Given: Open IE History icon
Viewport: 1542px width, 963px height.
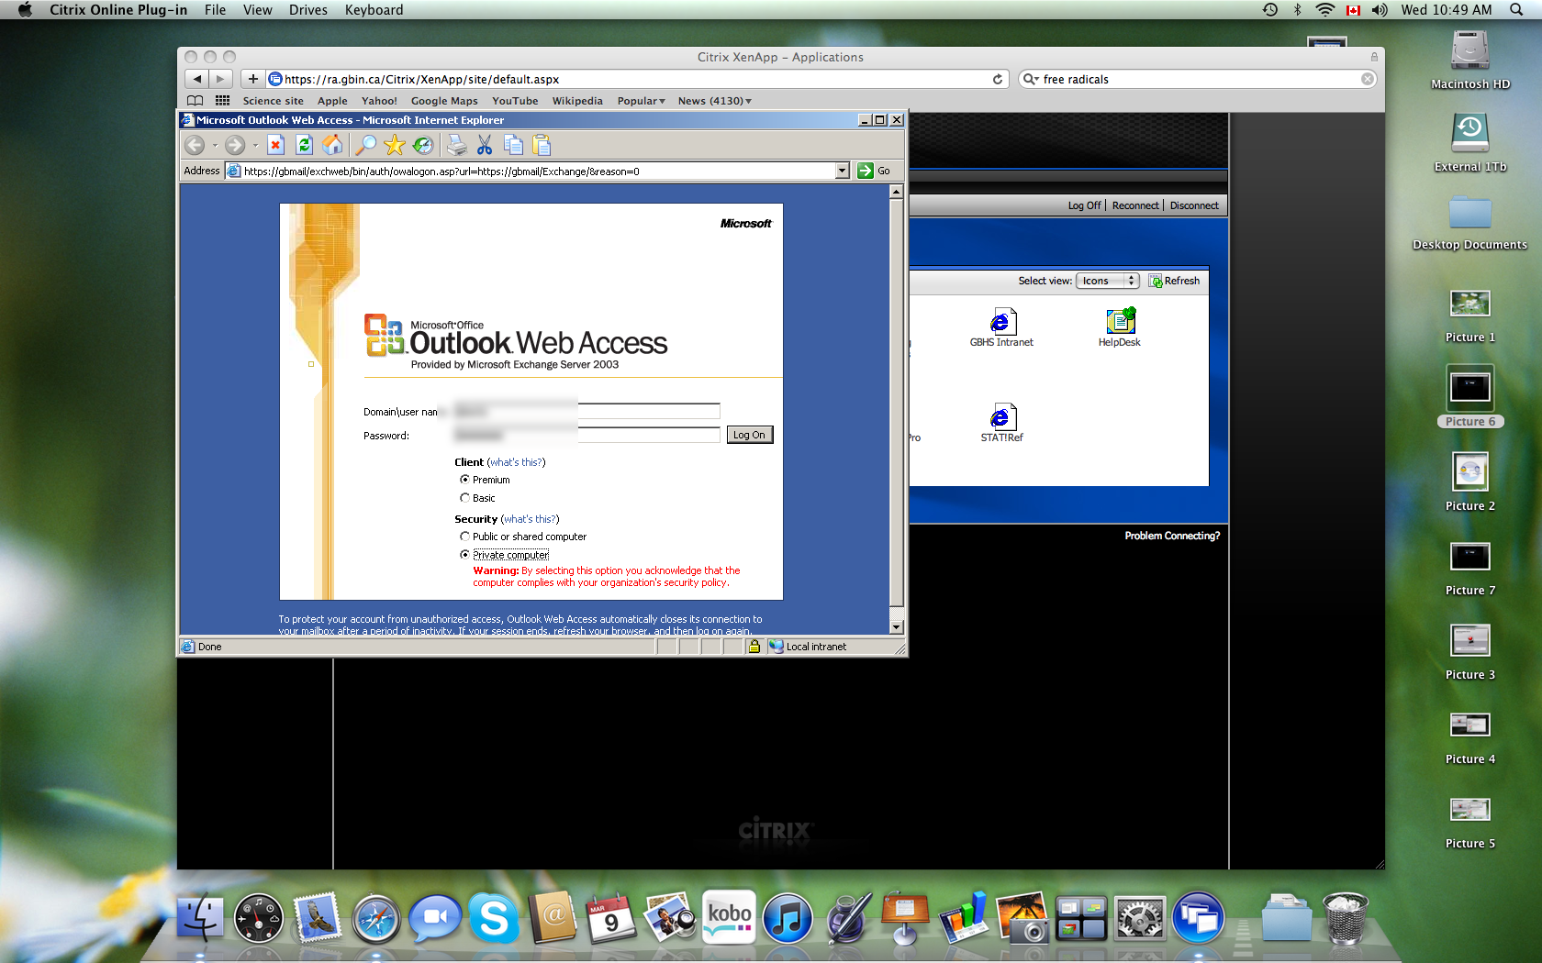Looking at the screenshot, I should tap(422, 145).
